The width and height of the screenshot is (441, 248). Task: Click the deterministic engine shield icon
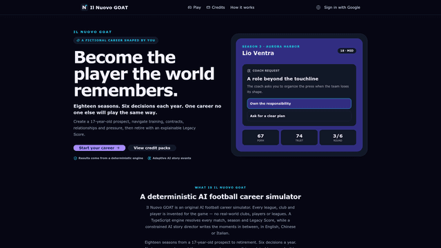(x=75, y=158)
